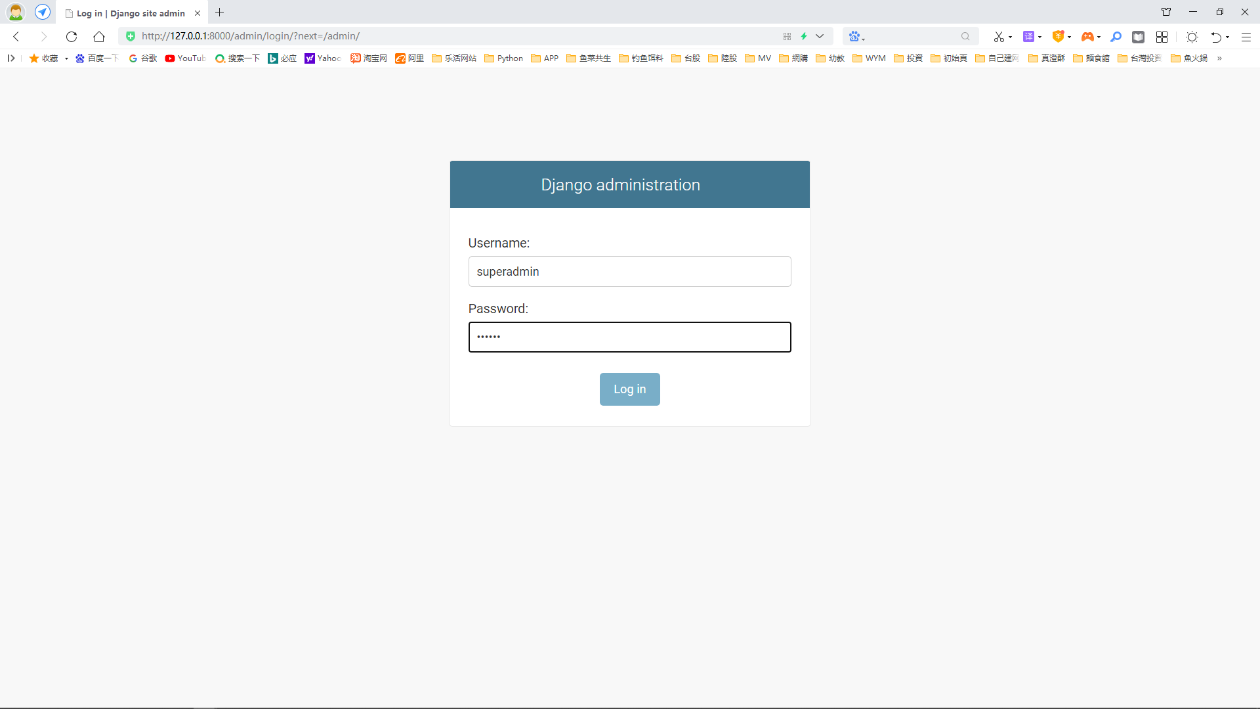The height and width of the screenshot is (709, 1260).
Task: Open the 真澄酥 bookmark folder
Action: (1047, 58)
